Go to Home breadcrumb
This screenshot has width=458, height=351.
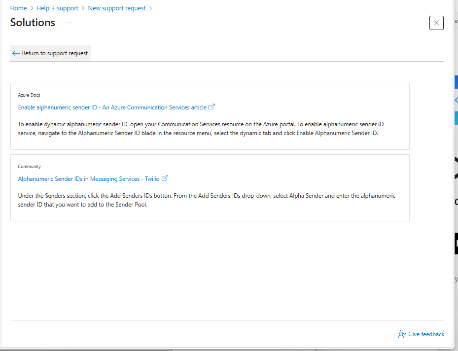point(18,8)
